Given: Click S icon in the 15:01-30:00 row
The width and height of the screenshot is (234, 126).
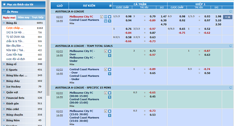Looking at the screenshot, I should pos(110,115).
